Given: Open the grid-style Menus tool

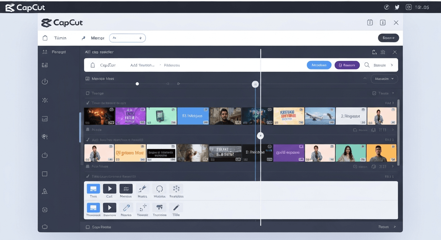Looking at the screenshot, I should point(126,191).
